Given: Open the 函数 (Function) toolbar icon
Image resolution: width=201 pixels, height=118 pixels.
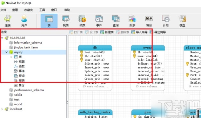Looking at the screenshot, I should (82, 21).
